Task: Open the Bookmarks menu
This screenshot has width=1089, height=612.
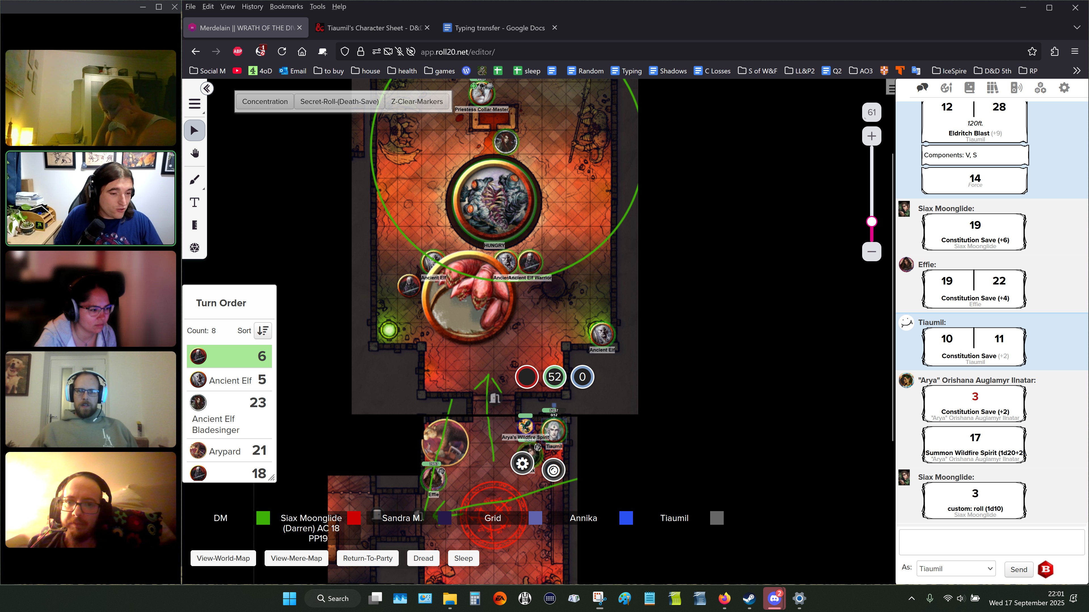Action: [286, 6]
